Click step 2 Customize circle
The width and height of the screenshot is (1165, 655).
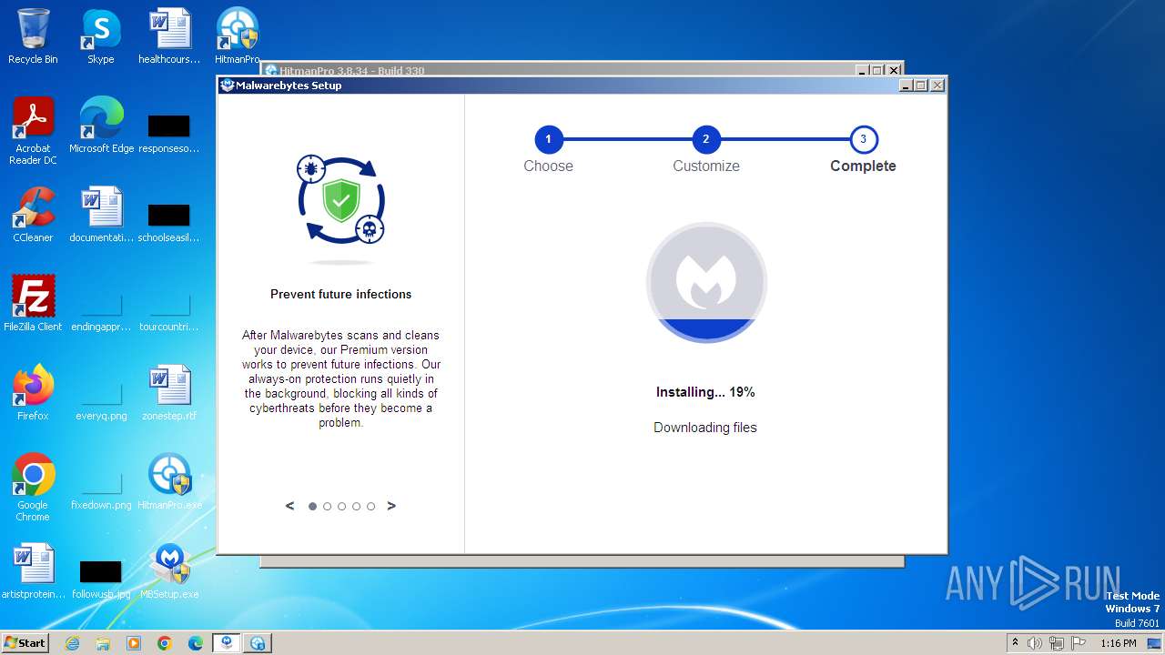tap(706, 139)
